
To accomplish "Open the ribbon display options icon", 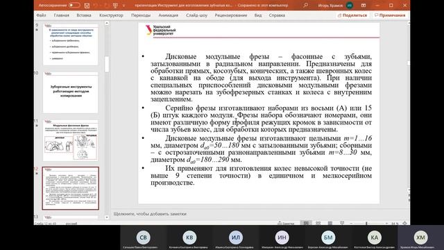I will (364, 6).
